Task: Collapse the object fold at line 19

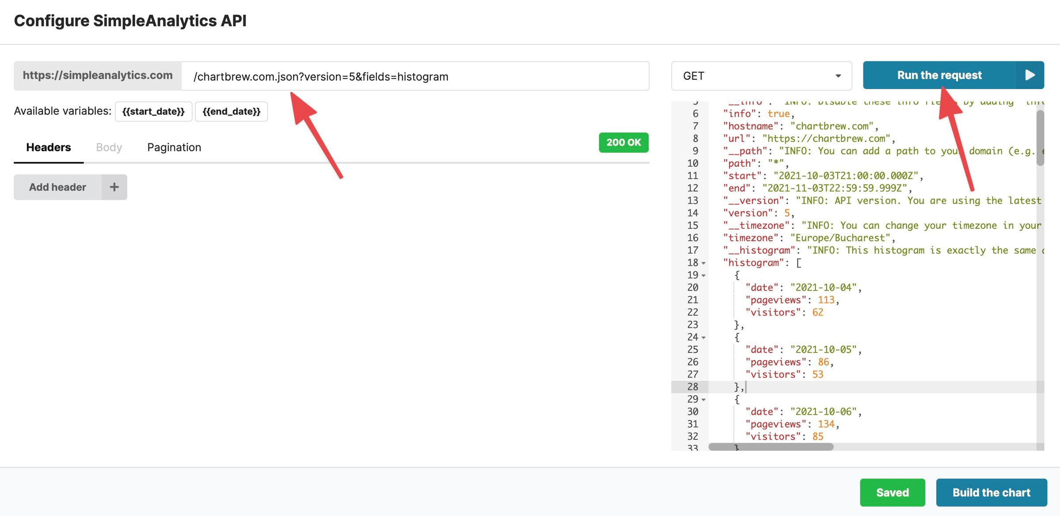Action: pos(704,276)
